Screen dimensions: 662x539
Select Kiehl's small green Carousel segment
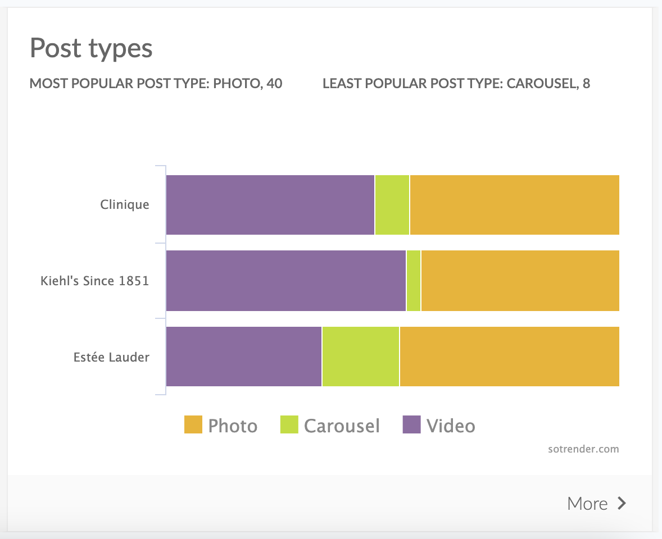[414, 281]
